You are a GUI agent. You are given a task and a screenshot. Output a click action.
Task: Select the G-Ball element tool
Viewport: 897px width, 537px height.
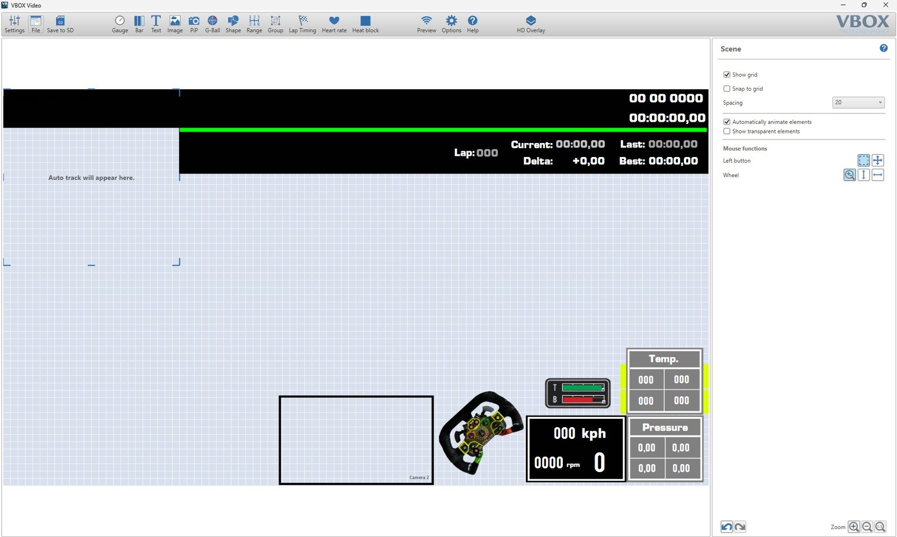point(212,24)
